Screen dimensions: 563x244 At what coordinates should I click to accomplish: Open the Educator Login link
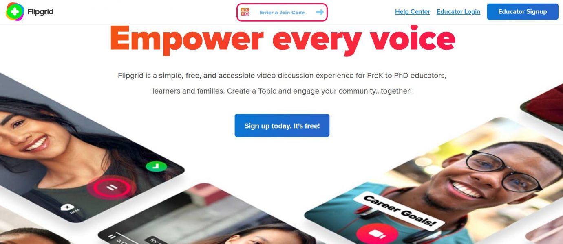[458, 12]
